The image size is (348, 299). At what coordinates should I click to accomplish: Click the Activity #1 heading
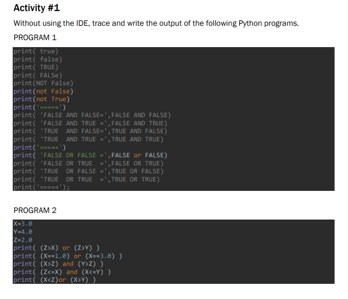pos(37,8)
